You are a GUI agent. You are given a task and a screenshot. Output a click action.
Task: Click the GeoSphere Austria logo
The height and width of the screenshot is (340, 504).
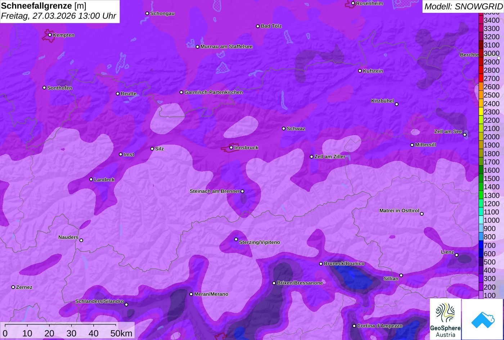coord(445,319)
